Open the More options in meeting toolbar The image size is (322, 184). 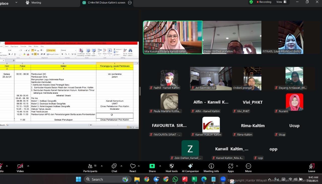point(248,168)
